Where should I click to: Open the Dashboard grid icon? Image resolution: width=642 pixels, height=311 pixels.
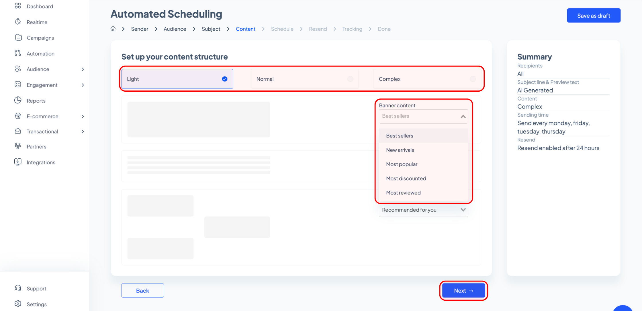(18, 6)
